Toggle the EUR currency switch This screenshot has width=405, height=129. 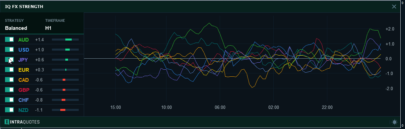click(x=9, y=70)
